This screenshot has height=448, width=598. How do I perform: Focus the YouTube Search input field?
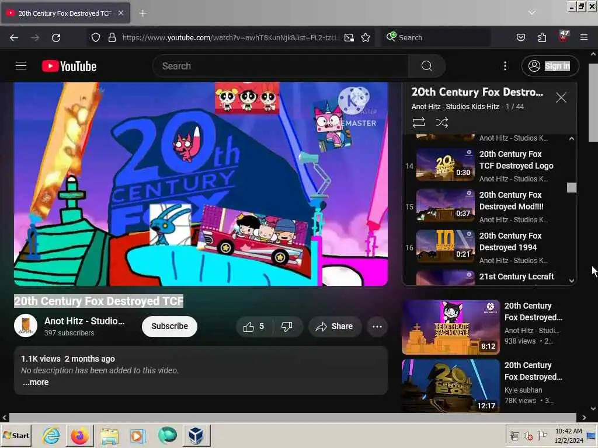(x=281, y=66)
